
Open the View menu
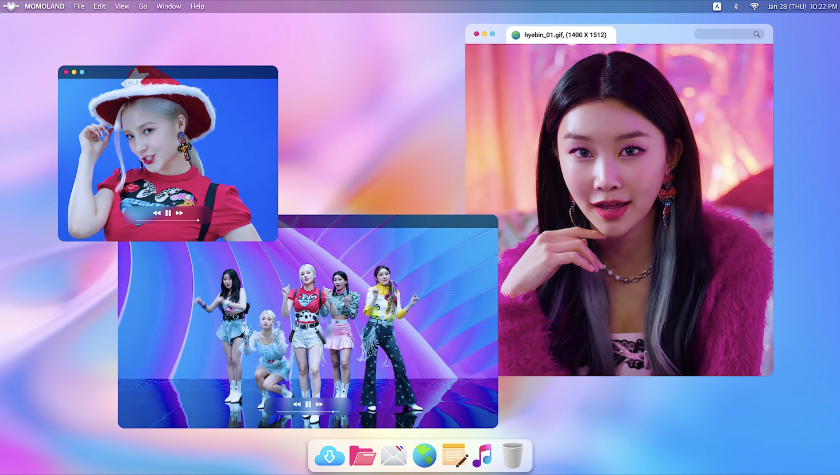pyautogui.click(x=122, y=6)
